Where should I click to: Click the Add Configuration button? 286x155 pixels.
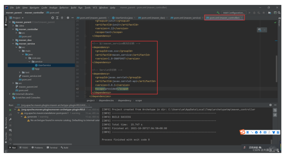point(234,13)
